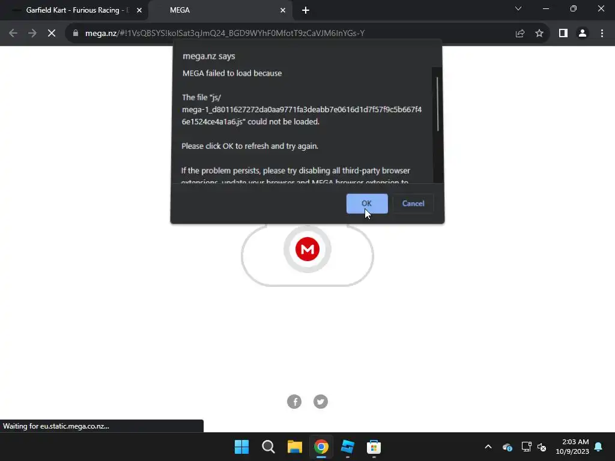Open network settings tray icon
This screenshot has width=615, height=461.
[526, 447]
